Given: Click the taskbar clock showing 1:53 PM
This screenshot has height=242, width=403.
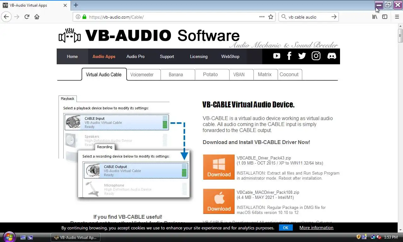Looking at the screenshot, I should click(391, 237).
